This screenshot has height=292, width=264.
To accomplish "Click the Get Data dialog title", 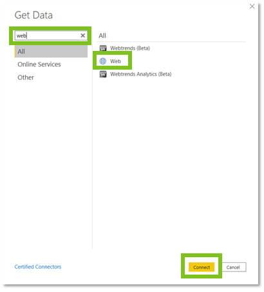I will [33, 15].
